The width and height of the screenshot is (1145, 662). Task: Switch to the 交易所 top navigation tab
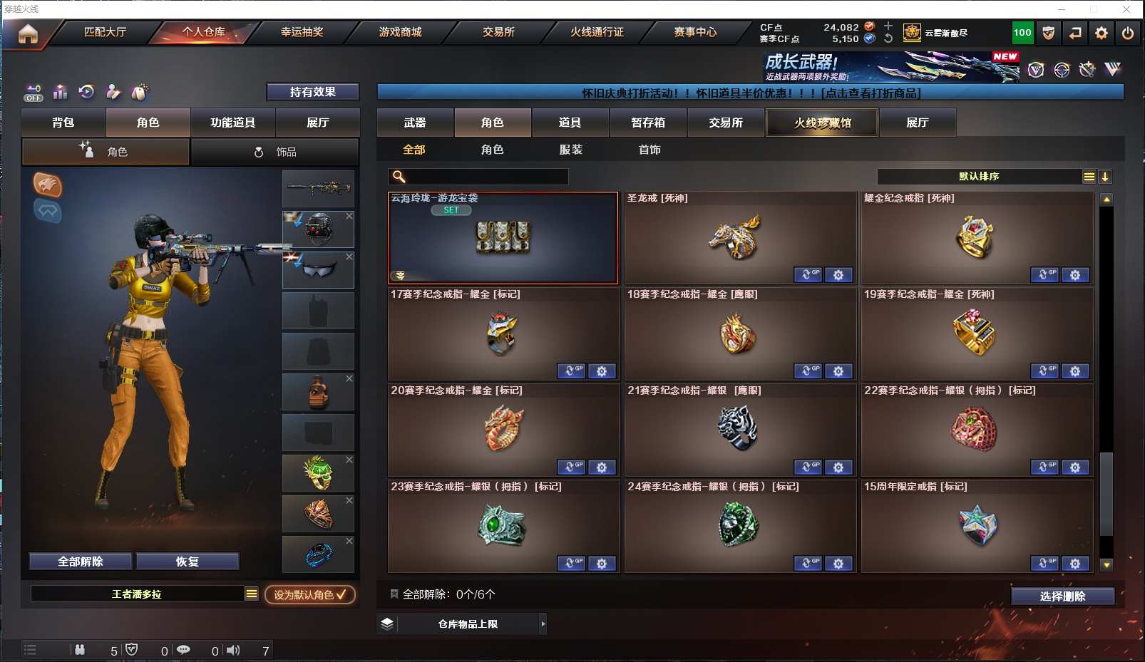498,32
